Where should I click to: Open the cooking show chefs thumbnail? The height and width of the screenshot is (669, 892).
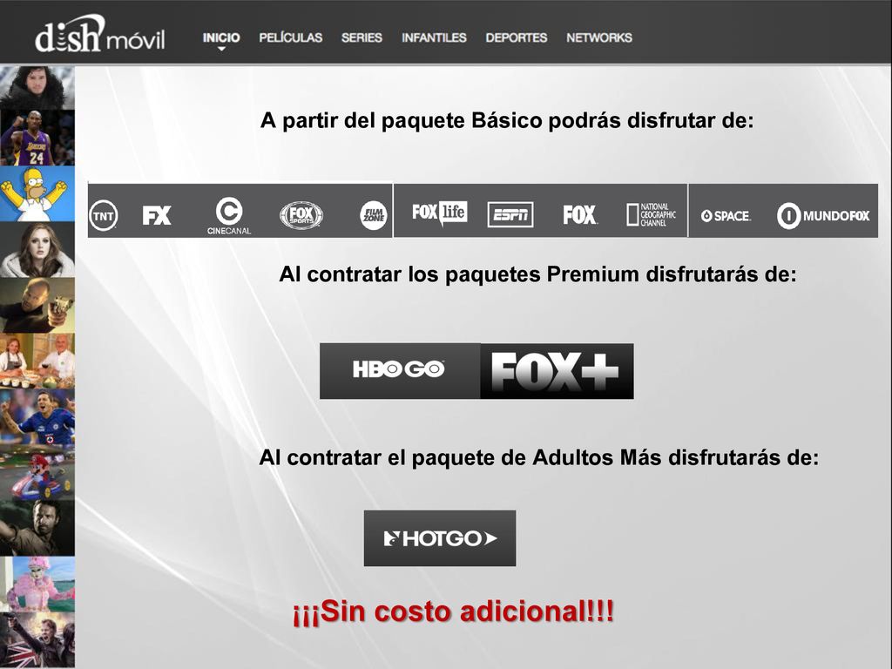37,361
